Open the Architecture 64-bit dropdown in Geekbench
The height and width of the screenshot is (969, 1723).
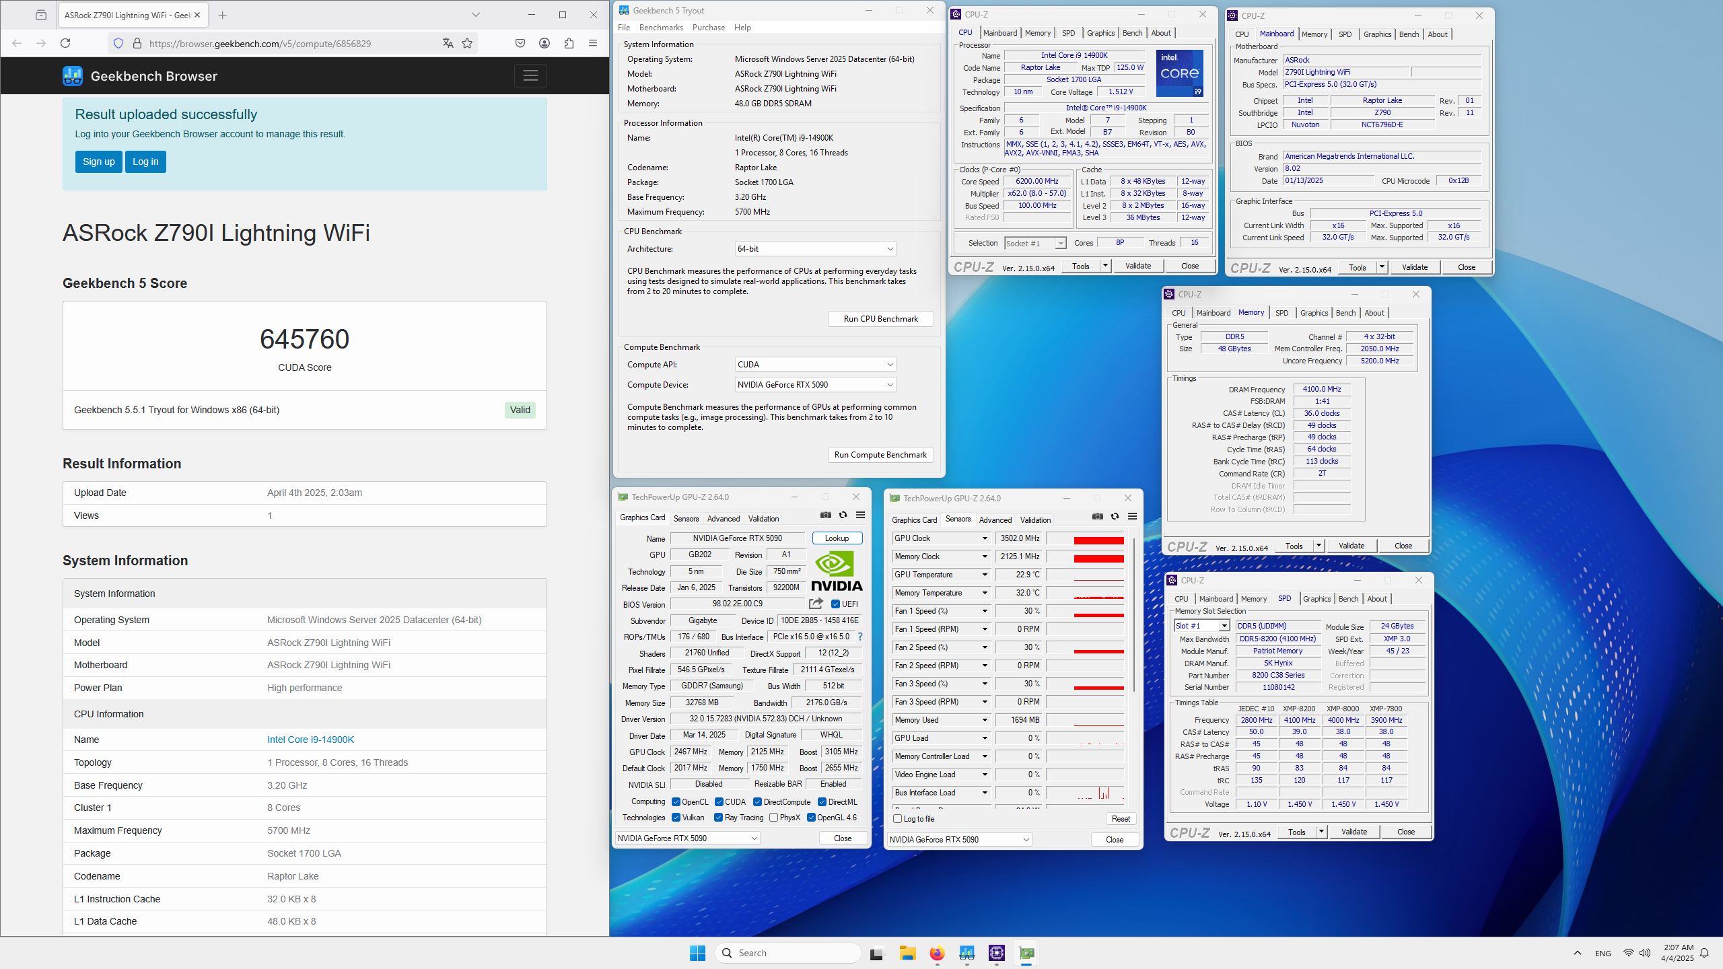tap(815, 248)
